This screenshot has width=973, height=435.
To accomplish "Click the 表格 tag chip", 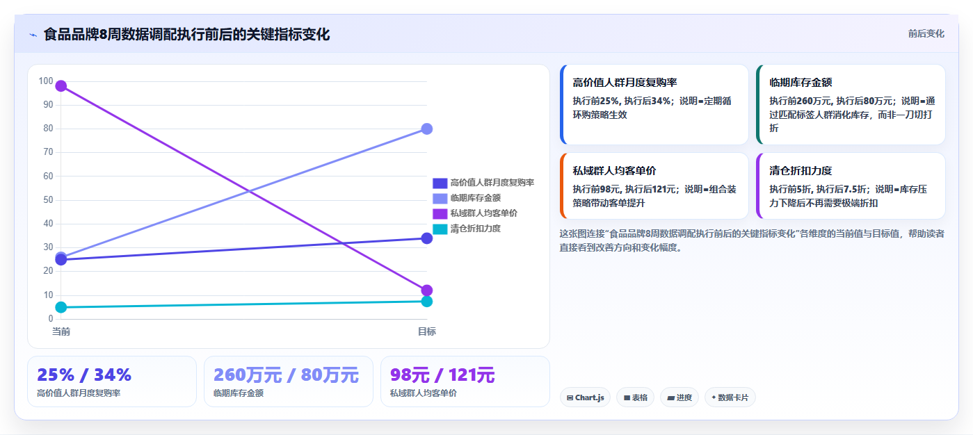I will (636, 397).
